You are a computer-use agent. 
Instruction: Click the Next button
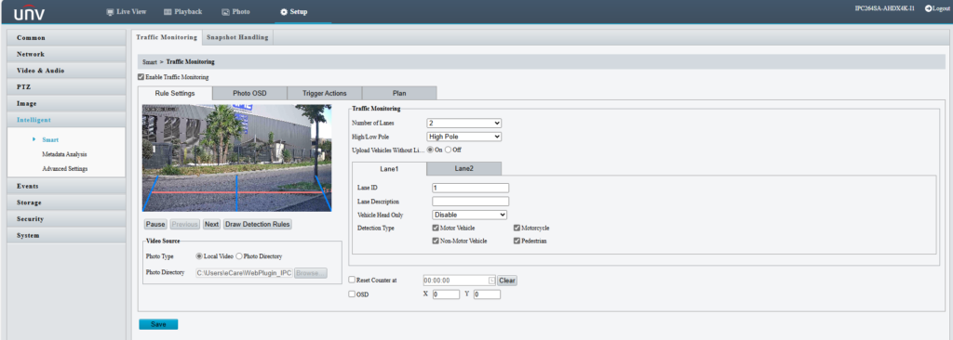(x=211, y=224)
